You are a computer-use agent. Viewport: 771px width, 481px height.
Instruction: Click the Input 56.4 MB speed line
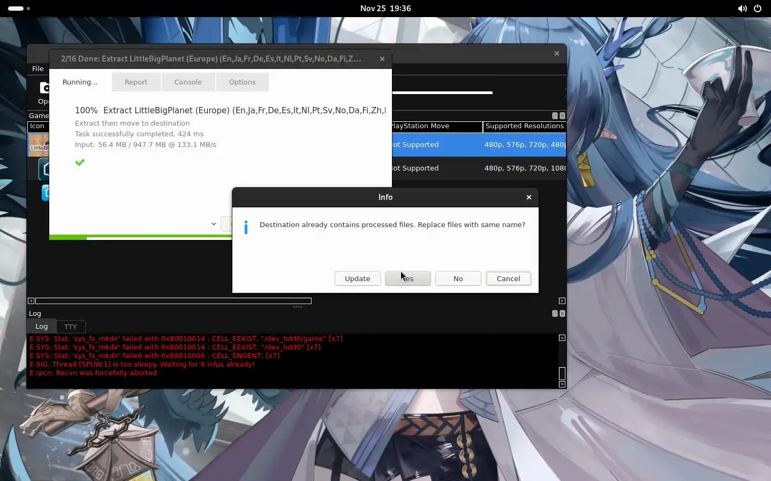pyautogui.click(x=146, y=145)
